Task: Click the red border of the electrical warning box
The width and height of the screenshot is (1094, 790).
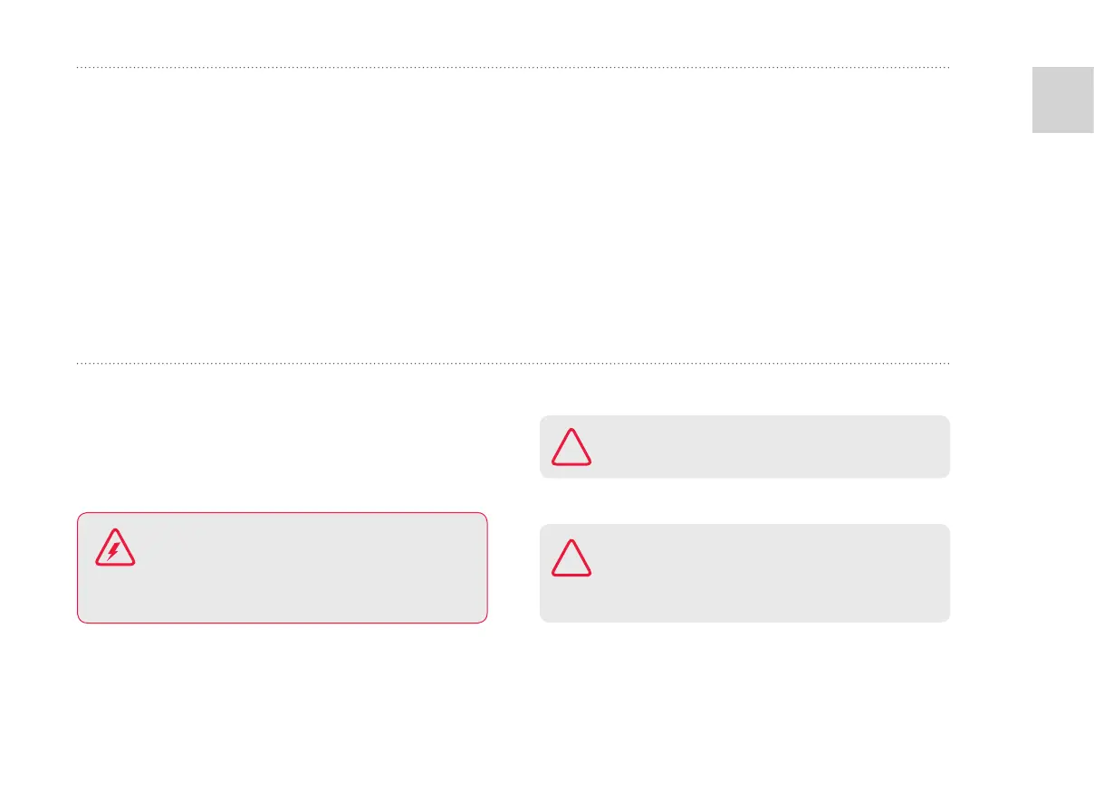Action: (x=283, y=513)
